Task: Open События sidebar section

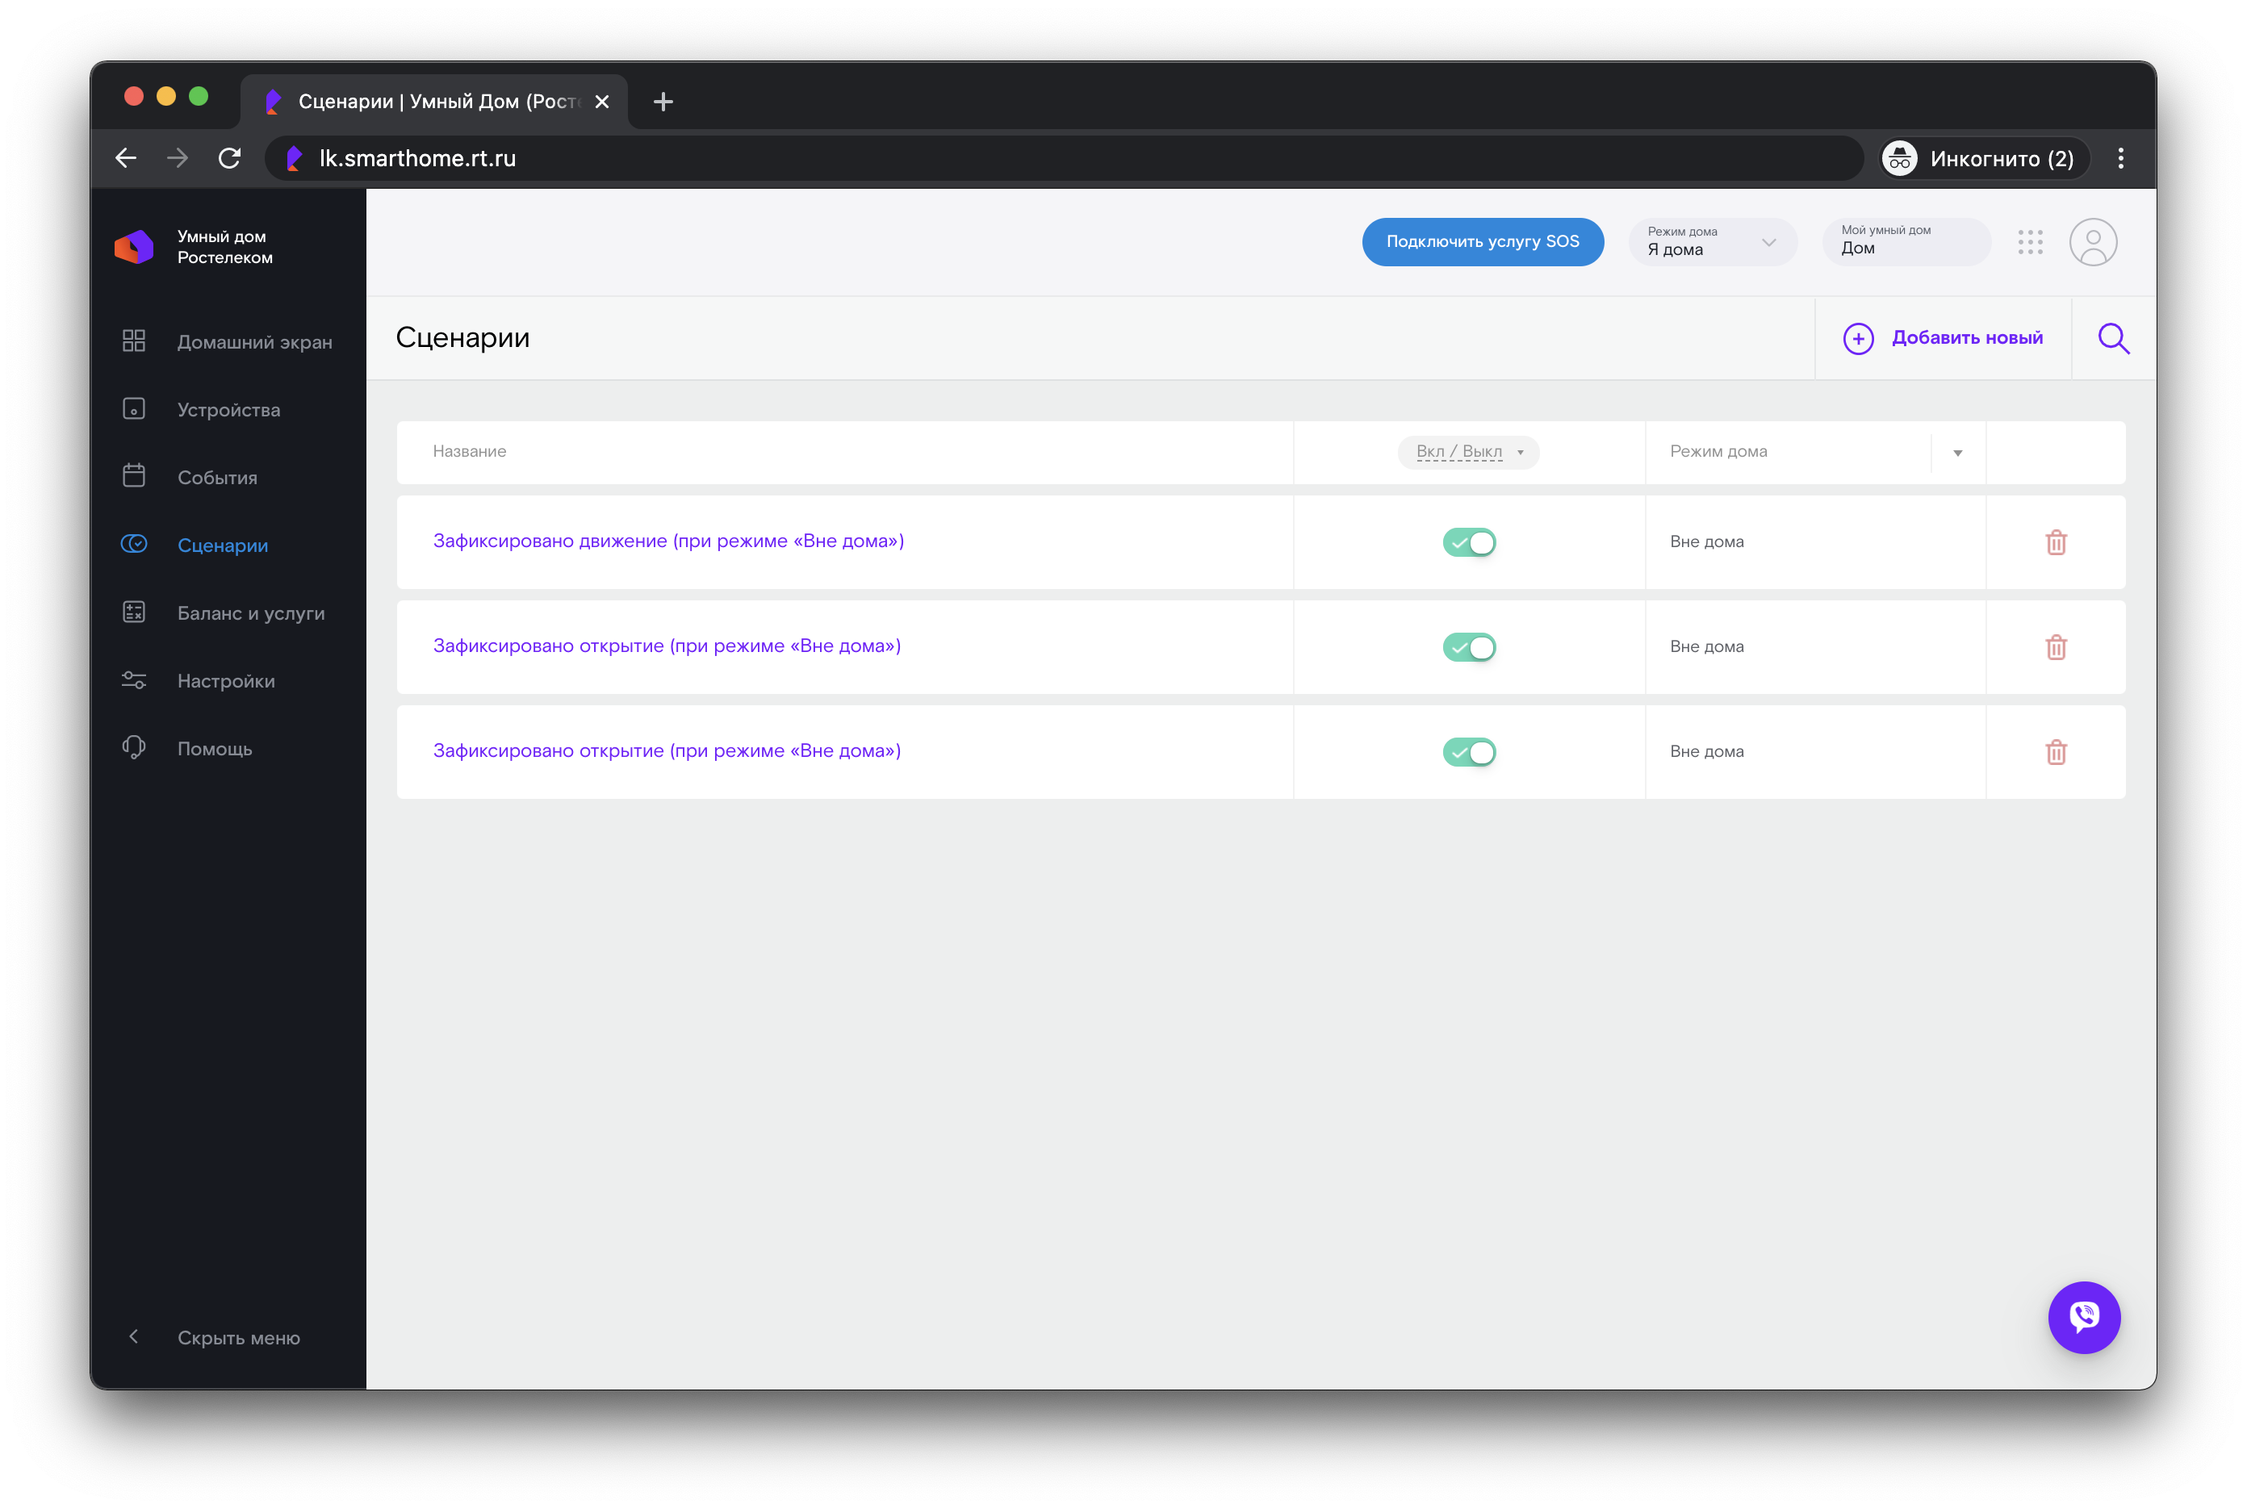Action: coord(216,479)
